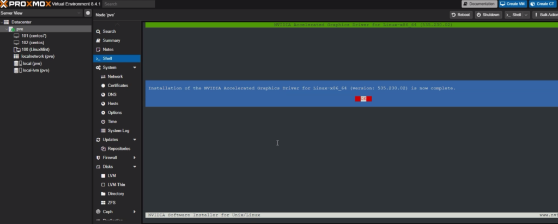This screenshot has height=224, width=558.
Task: Open the Firewall menu item
Action: pyautogui.click(x=110, y=158)
